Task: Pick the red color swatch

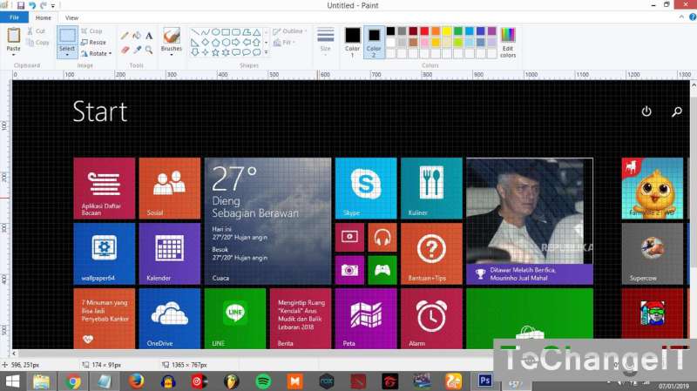Action: 424,31
